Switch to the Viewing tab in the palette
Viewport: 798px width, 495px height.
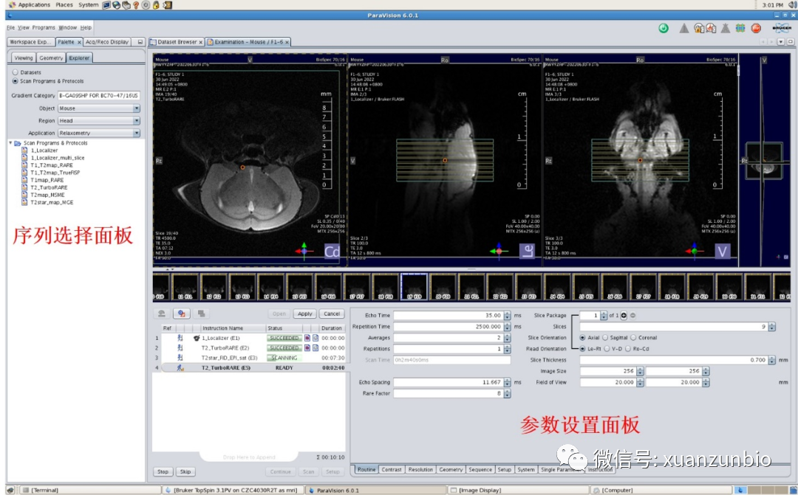[24, 58]
